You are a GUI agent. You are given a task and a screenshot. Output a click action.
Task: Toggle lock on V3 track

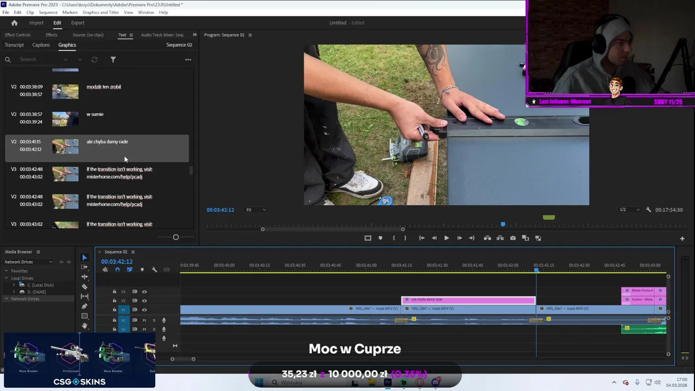[114, 292]
